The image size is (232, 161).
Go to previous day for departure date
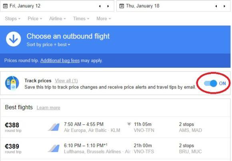(x=100, y=6)
